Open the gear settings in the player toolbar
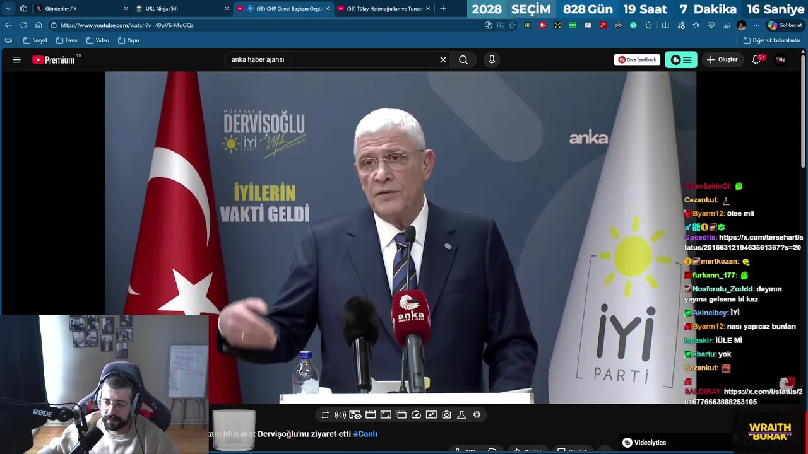This screenshot has width=808, height=454. (477, 415)
